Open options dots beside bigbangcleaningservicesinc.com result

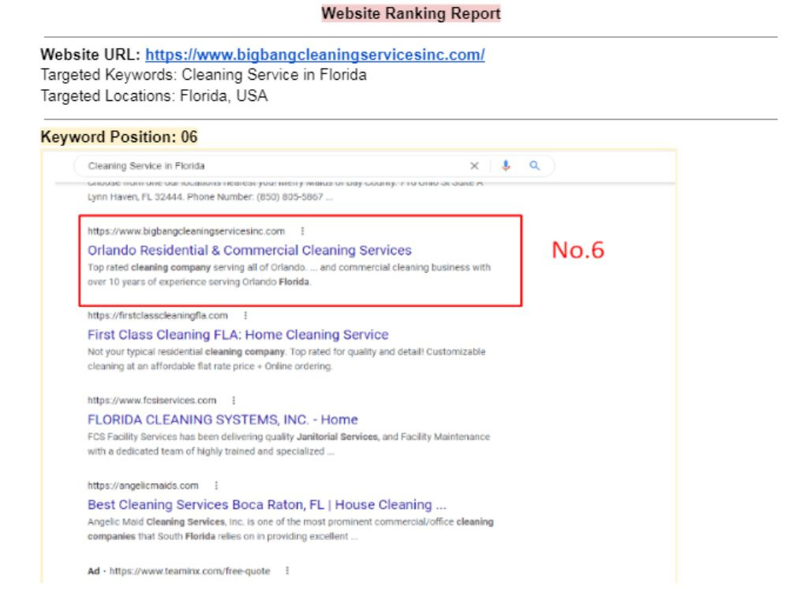tap(302, 231)
